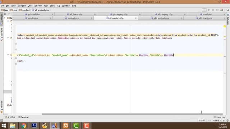The image size is (230, 129).
Task: Click the horizontal editor scrollbar
Action: tap(132, 114)
